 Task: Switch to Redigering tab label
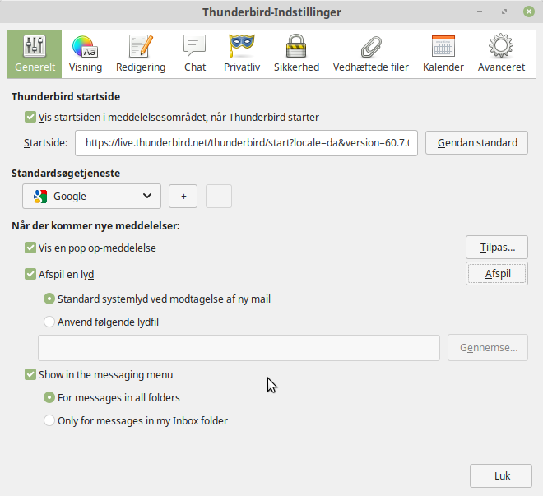pos(141,67)
